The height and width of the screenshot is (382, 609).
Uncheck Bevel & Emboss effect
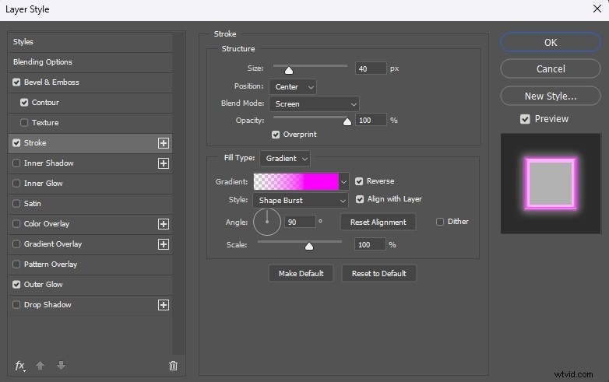click(x=16, y=82)
